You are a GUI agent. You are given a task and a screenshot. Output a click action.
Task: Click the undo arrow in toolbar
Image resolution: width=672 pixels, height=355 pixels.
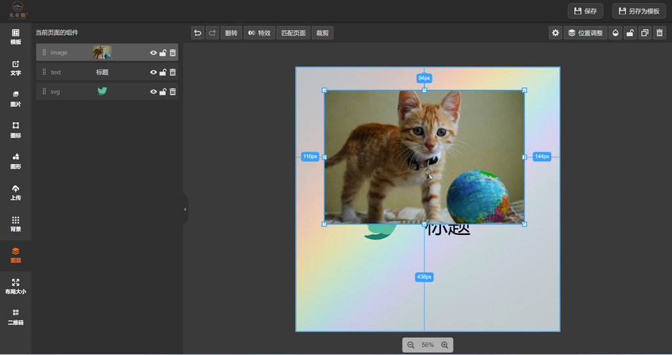[x=198, y=33]
